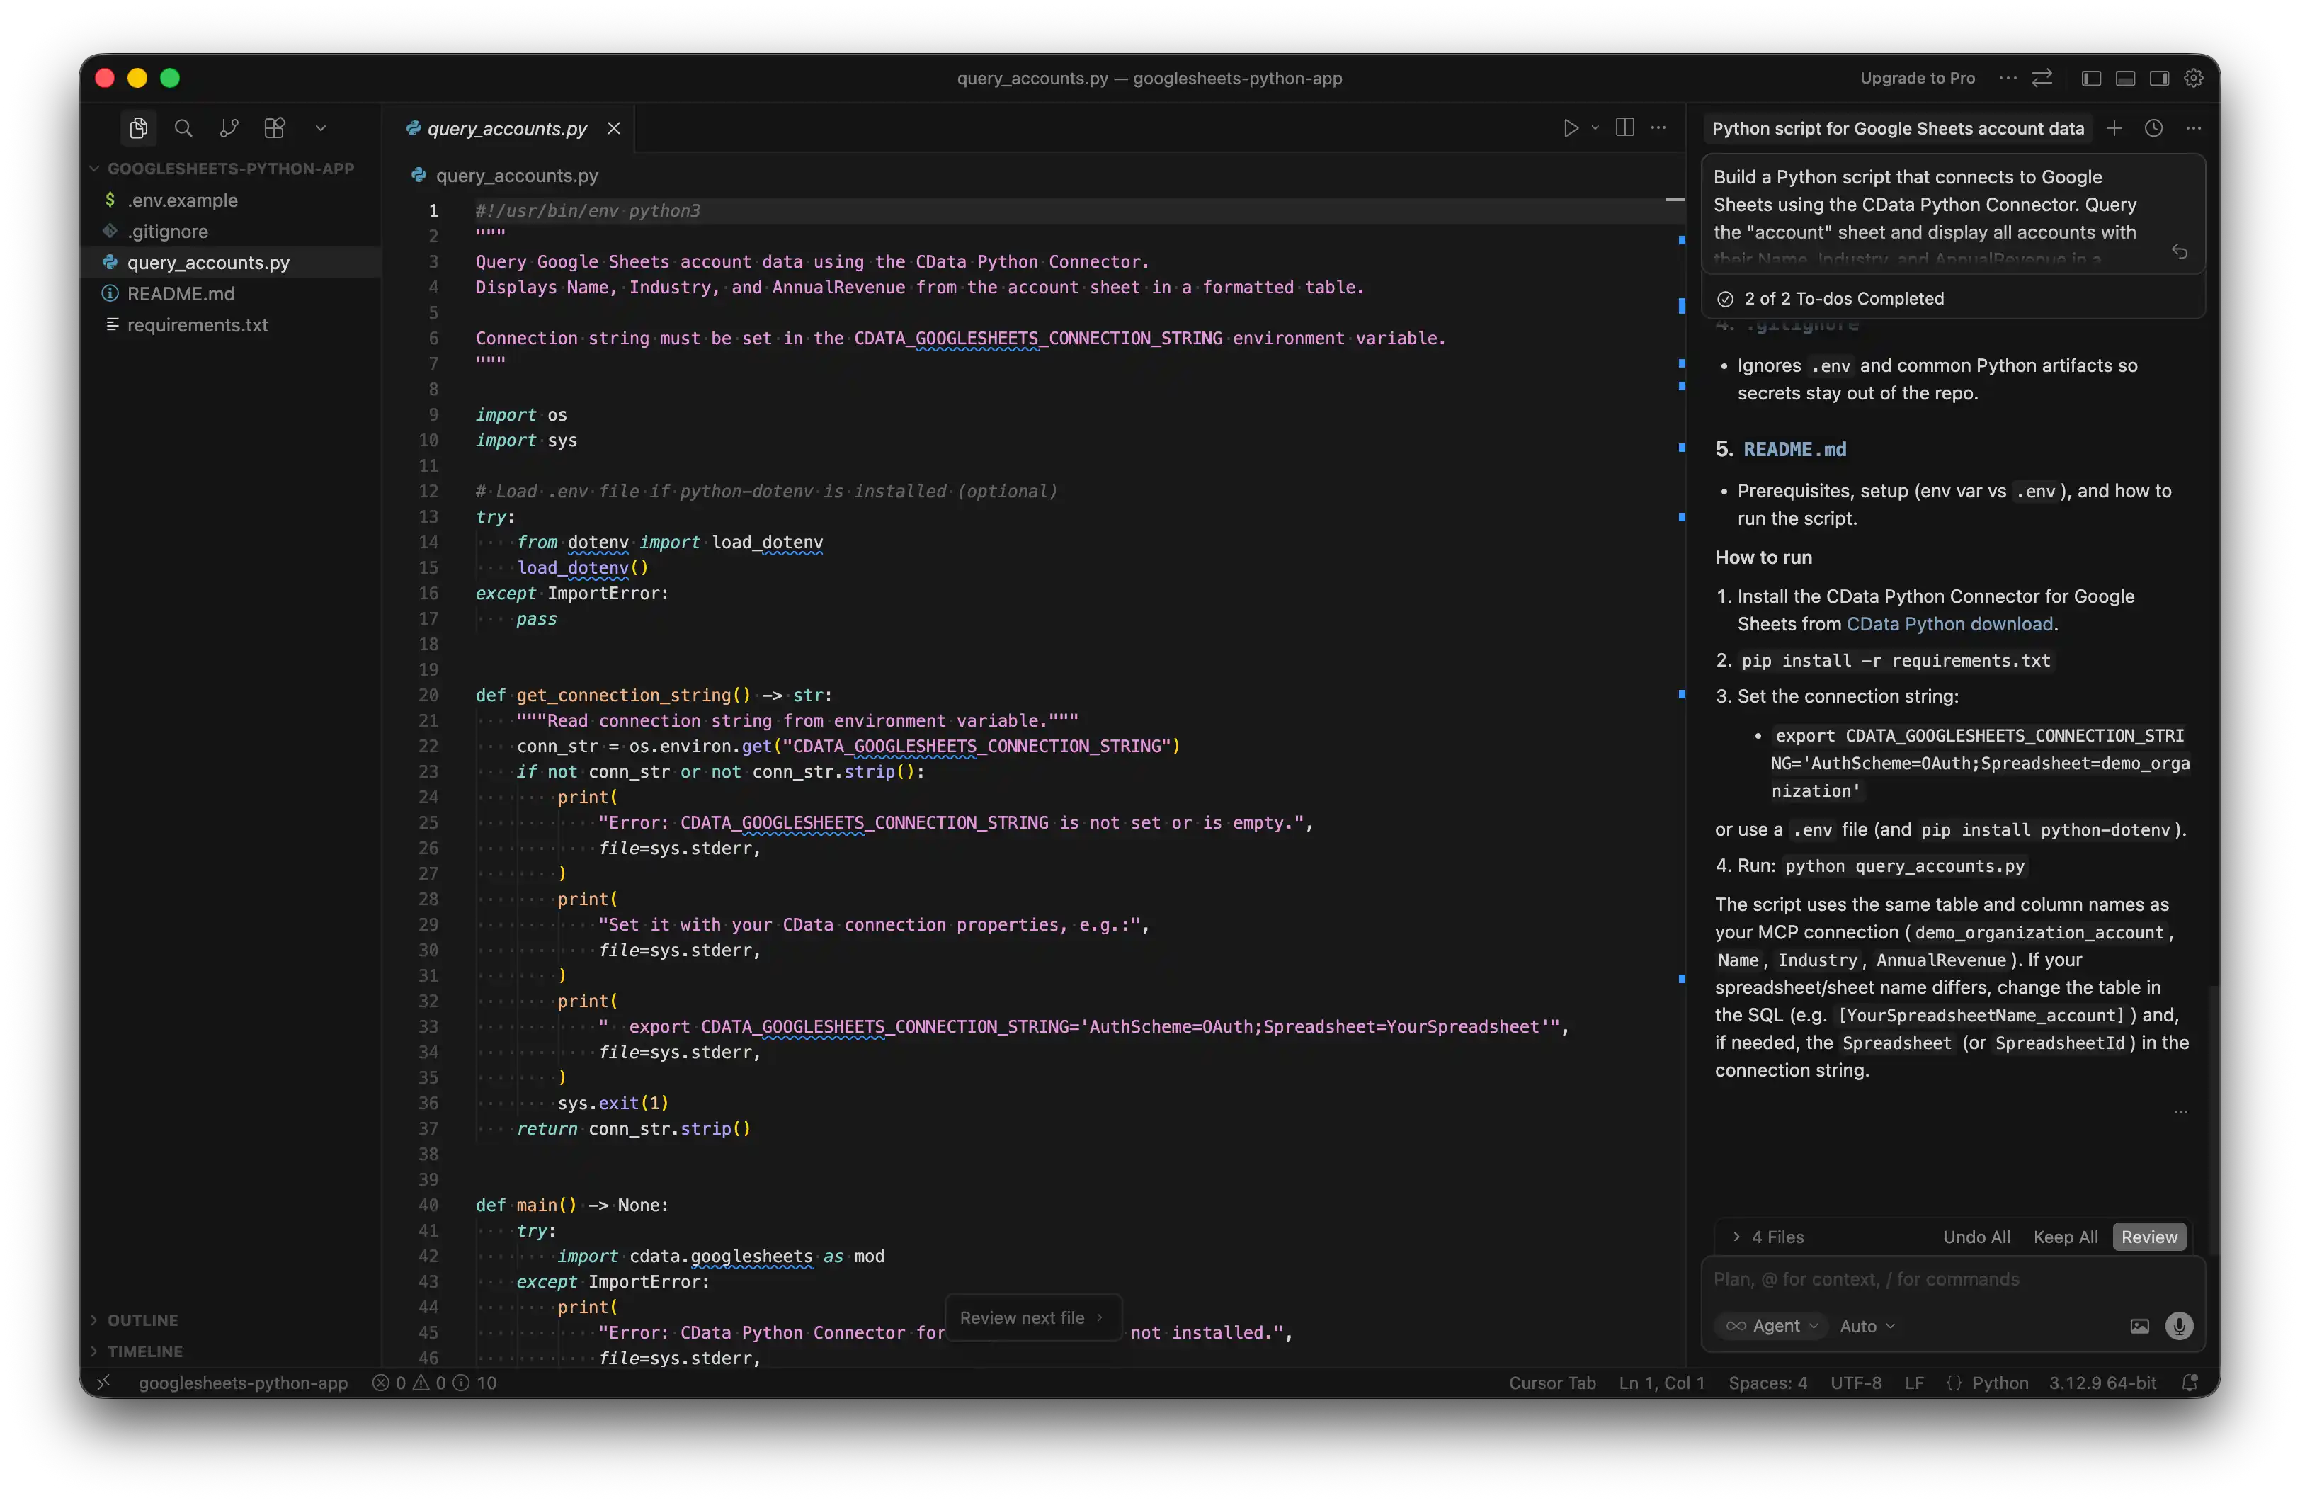Open the Auto model selector dropdown
This screenshot has height=1503, width=2300.
tap(1865, 1325)
